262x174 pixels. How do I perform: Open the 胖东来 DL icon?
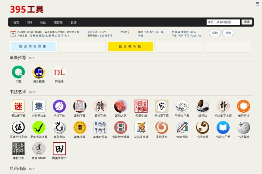coord(59,72)
